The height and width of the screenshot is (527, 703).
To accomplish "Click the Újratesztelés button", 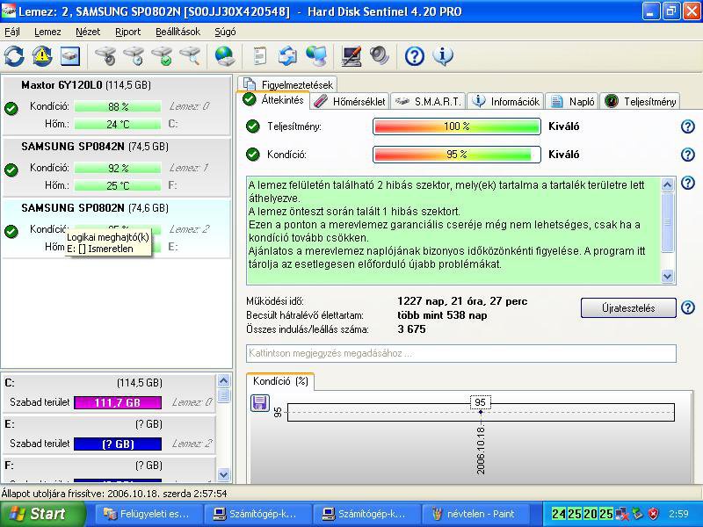I will click(x=628, y=308).
